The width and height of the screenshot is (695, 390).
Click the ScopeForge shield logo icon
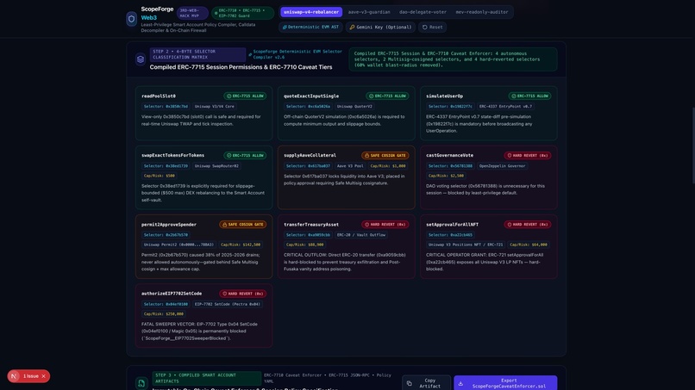tap(131, 19)
